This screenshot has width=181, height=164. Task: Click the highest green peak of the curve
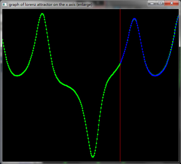point(42,14)
